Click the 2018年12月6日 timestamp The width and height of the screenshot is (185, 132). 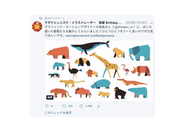[136, 23]
